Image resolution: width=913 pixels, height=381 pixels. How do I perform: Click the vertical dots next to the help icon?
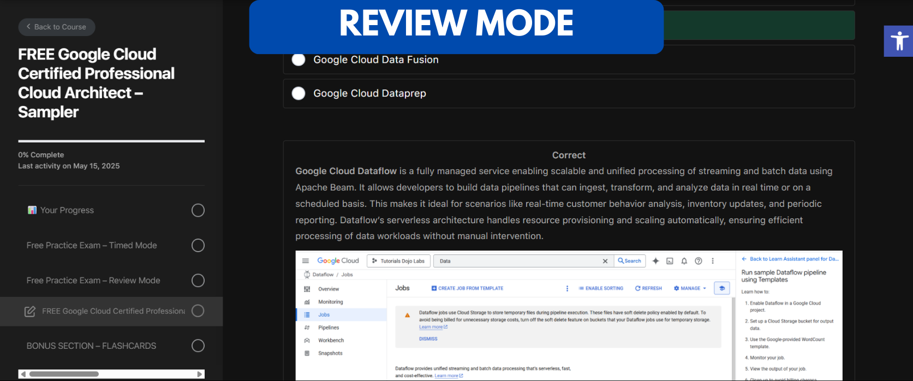[712, 261]
